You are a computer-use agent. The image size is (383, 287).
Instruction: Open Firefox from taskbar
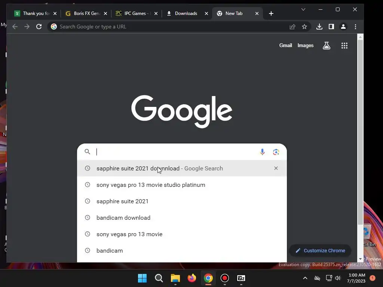coord(192,278)
